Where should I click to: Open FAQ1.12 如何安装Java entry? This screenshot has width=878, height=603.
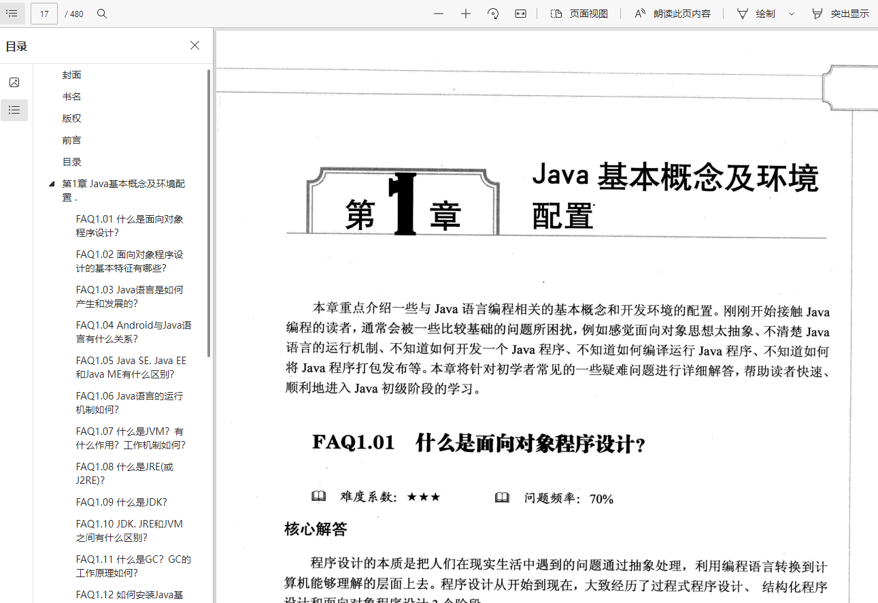tap(129, 595)
